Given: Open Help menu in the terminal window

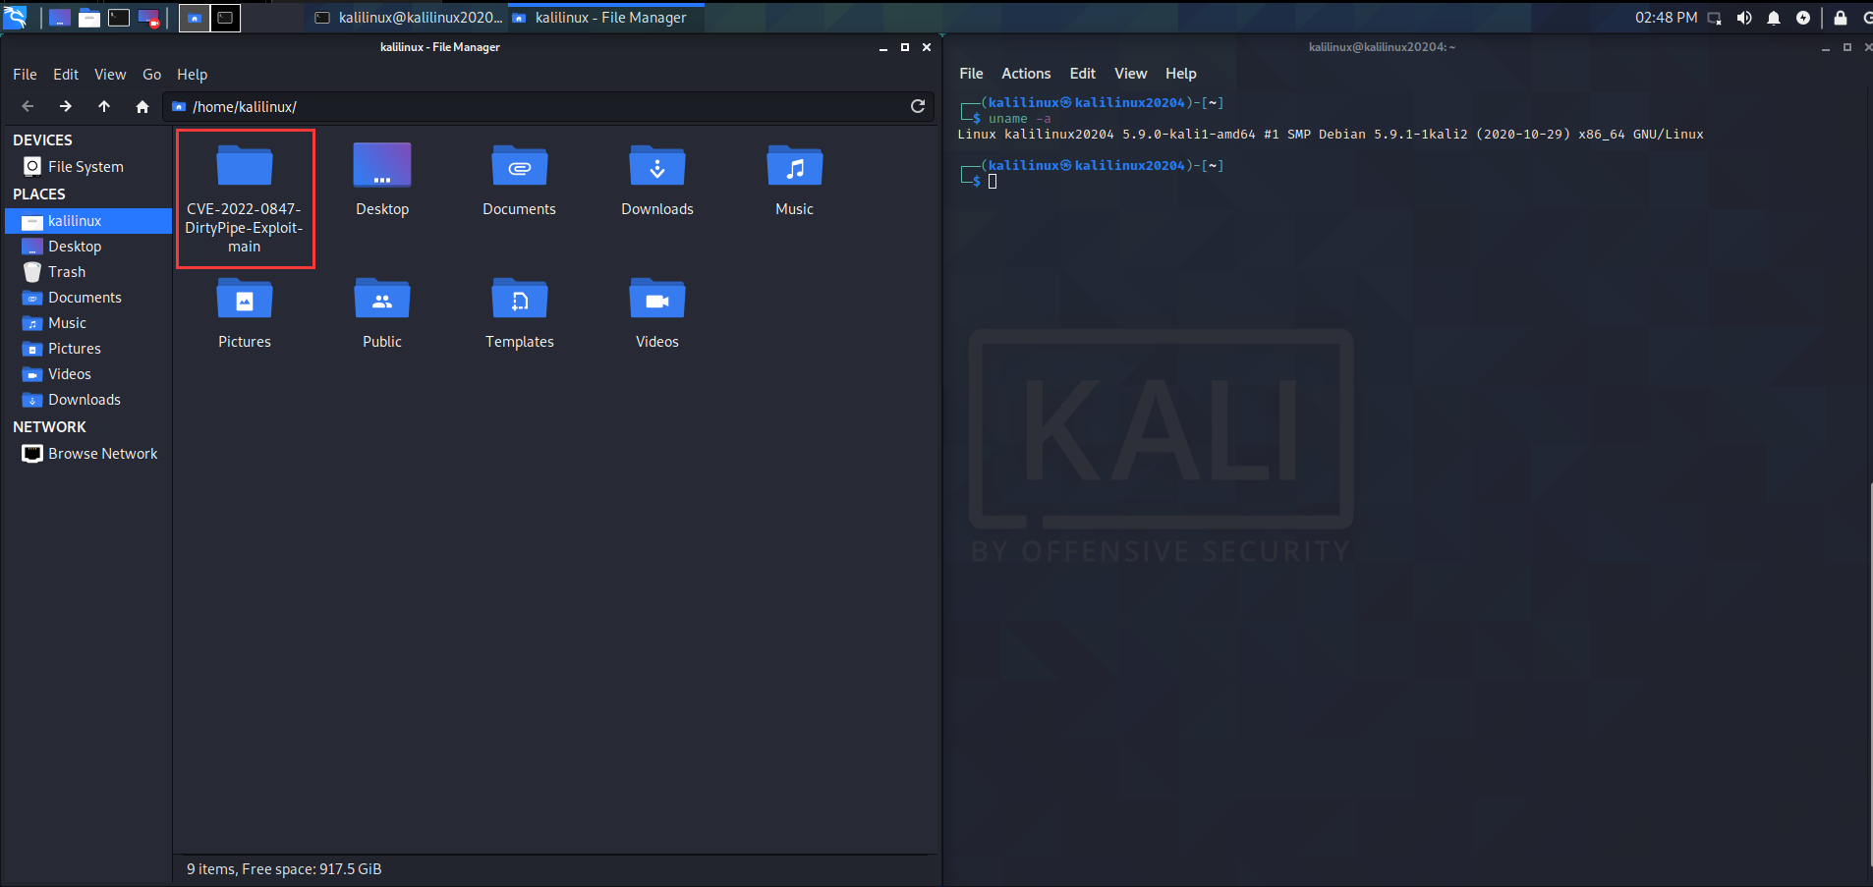Looking at the screenshot, I should (x=1180, y=74).
